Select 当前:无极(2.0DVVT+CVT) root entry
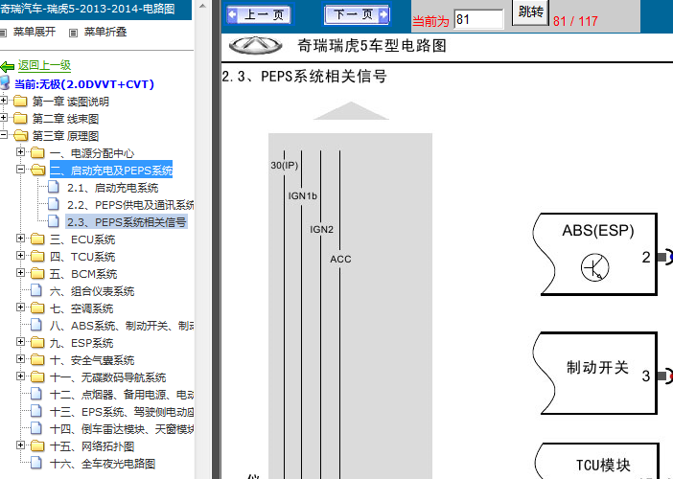The height and width of the screenshot is (479, 673). (x=84, y=84)
